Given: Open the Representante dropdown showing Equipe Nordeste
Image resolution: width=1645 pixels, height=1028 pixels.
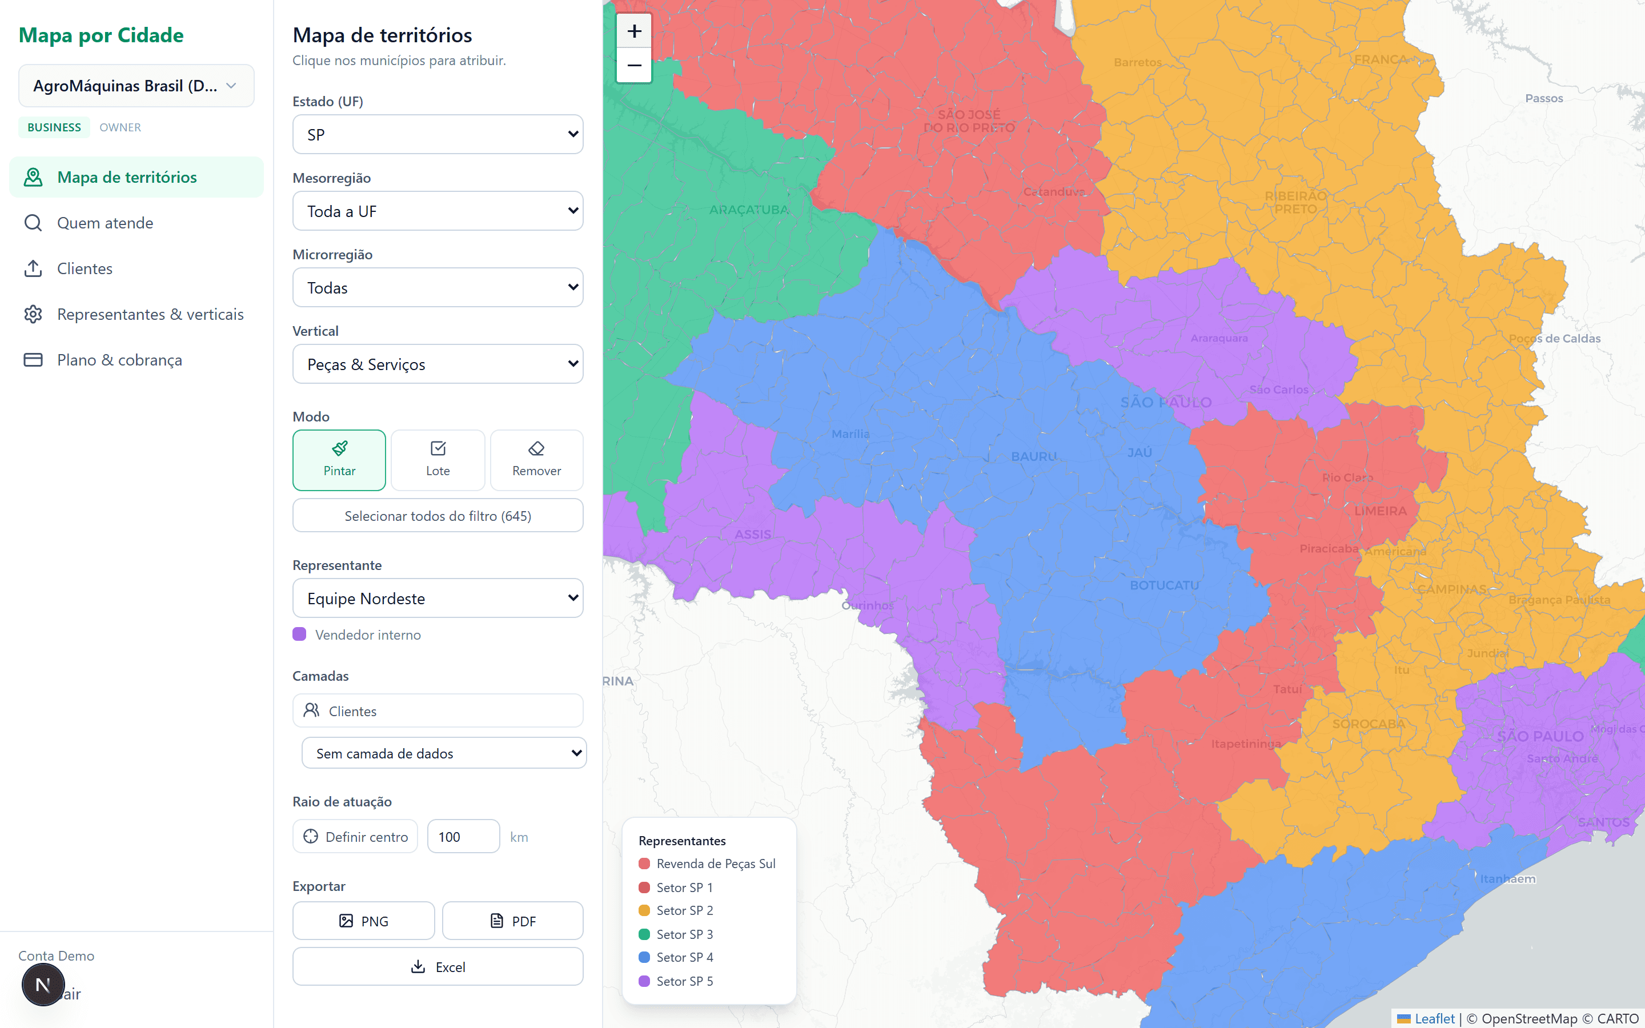Looking at the screenshot, I should pos(438,599).
